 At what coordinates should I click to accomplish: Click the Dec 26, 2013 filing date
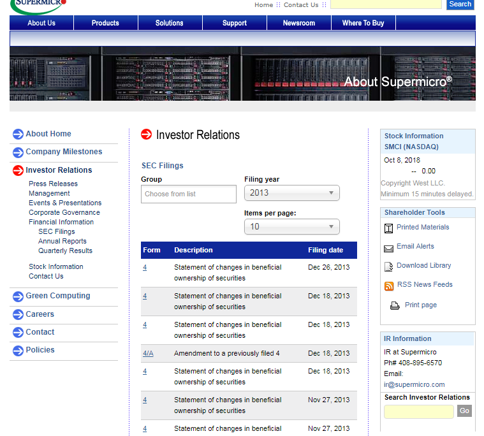pyautogui.click(x=329, y=268)
